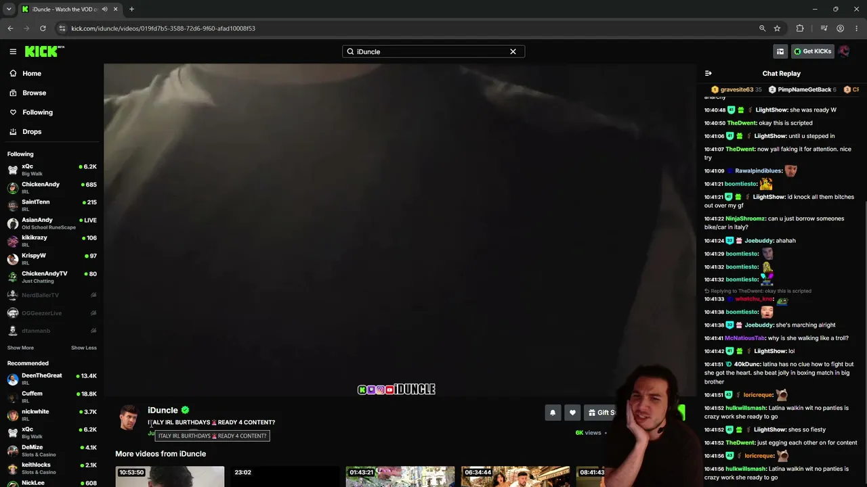Click the Gift Subs button

(x=600, y=413)
